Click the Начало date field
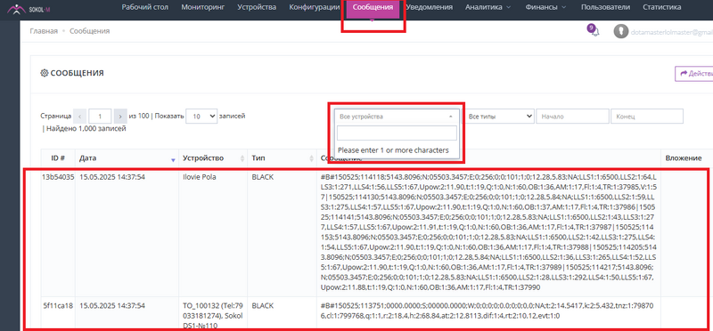The width and height of the screenshot is (713, 331). coord(572,117)
